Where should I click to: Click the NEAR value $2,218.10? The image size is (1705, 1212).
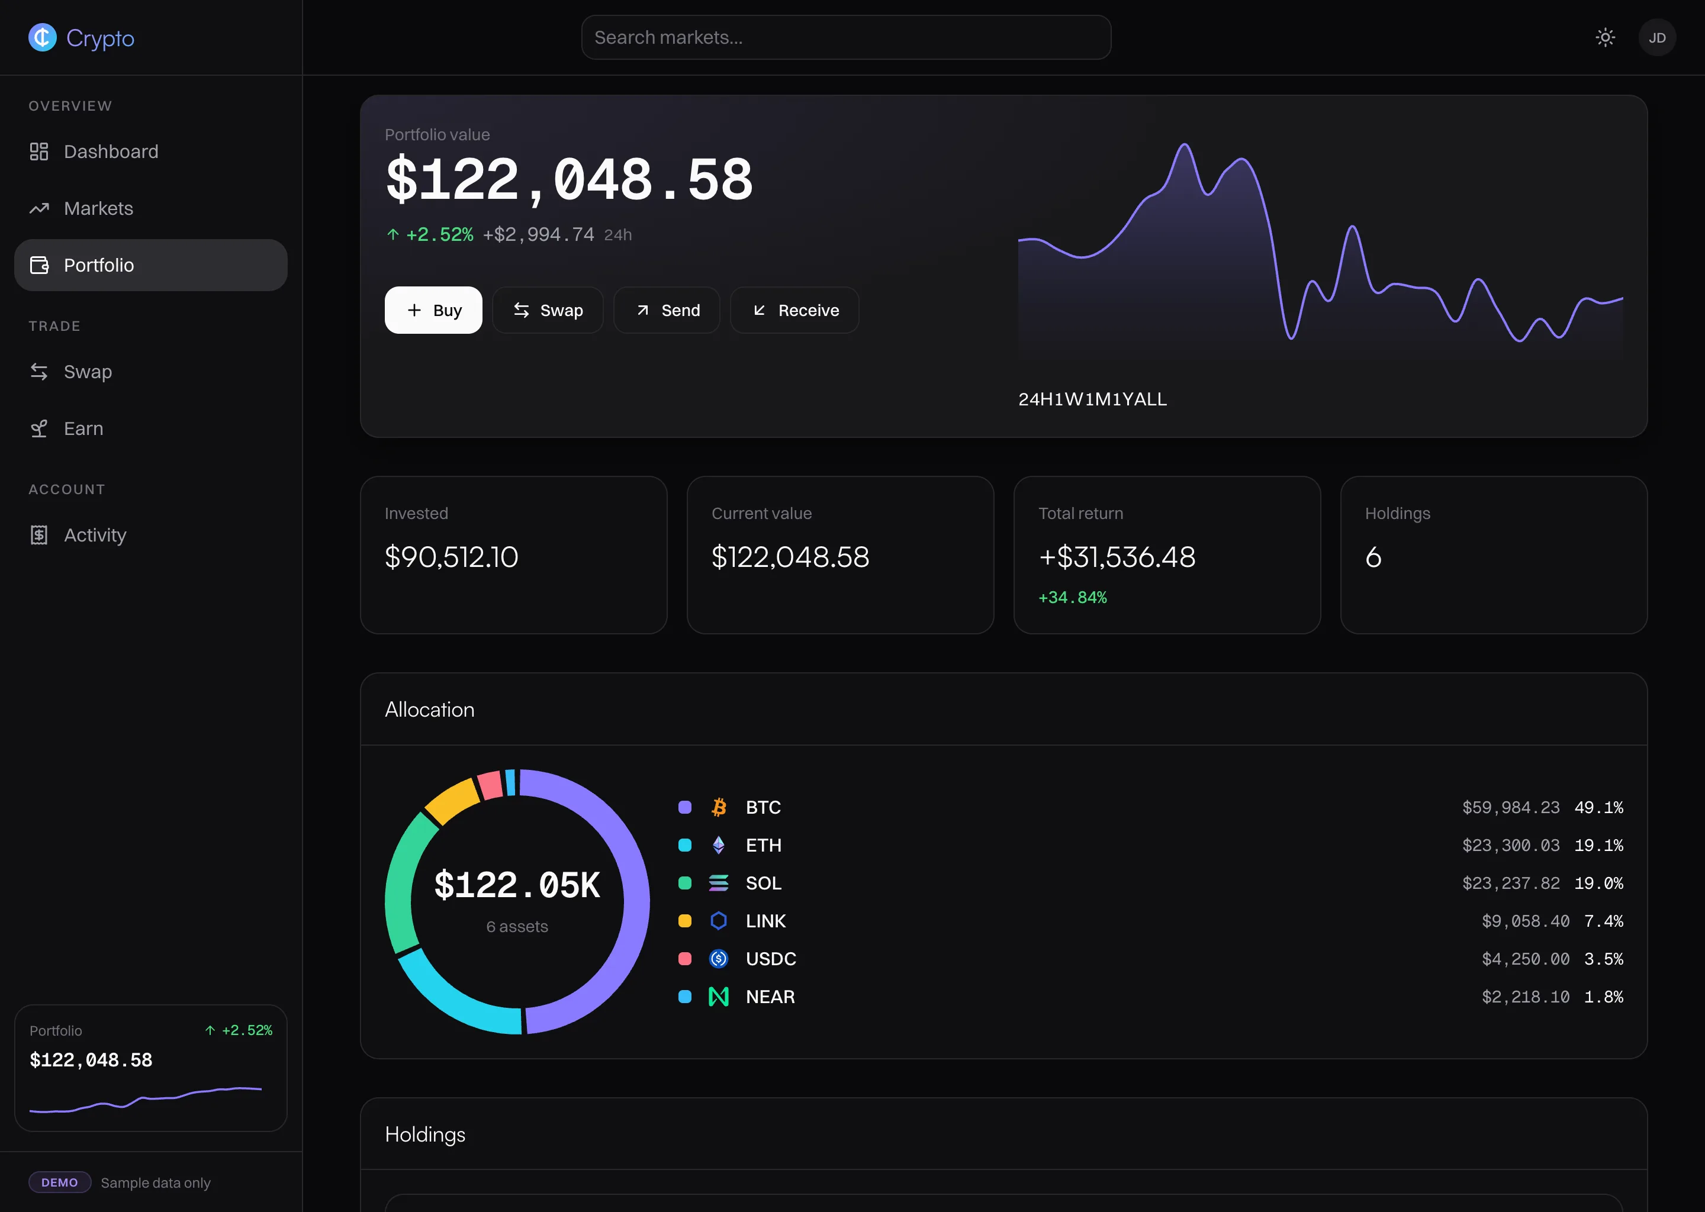[1525, 997]
